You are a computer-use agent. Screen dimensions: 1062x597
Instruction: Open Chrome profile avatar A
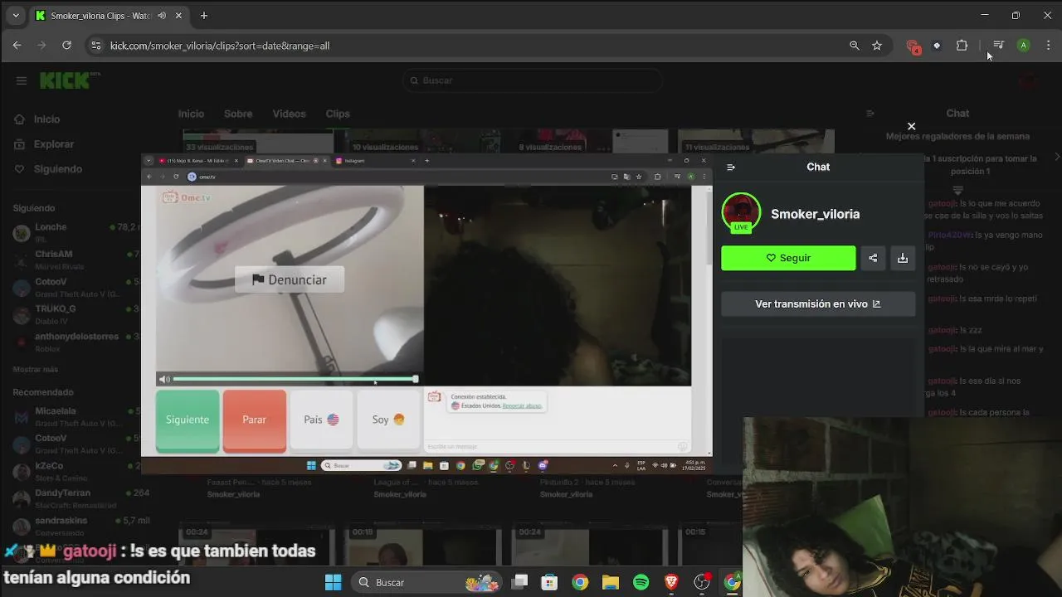pyautogui.click(x=1023, y=46)
